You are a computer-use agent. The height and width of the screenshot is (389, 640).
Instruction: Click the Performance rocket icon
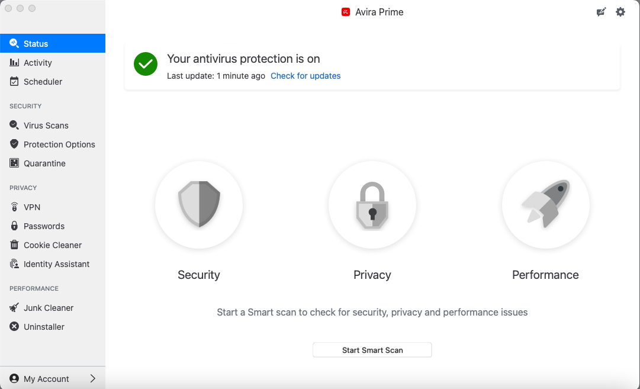(x=545, y=204)
